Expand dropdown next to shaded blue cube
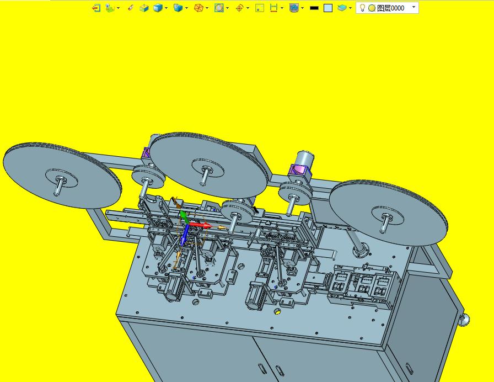This screenshot has height=382, width=494. 167,8
